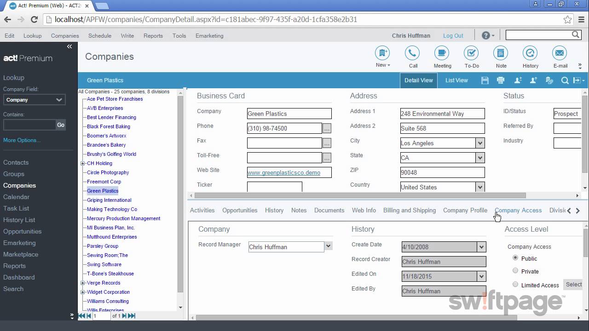This screenshot has width=589, height=331.
Task: Click the Address 2 input field
Action: [x=442, y=128]
